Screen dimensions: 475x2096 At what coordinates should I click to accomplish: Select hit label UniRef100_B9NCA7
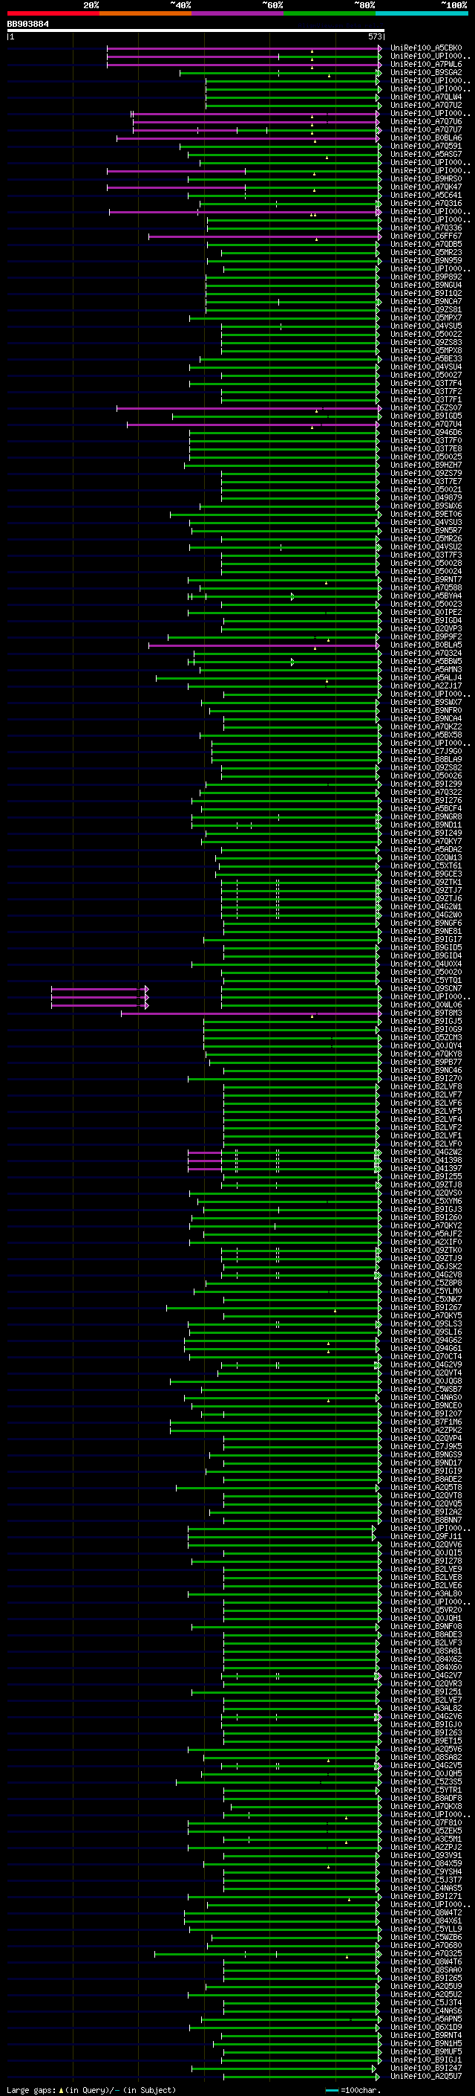(425, 301)
